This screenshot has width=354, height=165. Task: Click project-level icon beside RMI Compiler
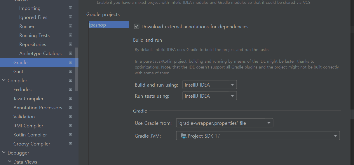pyautogui.click(x=70, y=126)
